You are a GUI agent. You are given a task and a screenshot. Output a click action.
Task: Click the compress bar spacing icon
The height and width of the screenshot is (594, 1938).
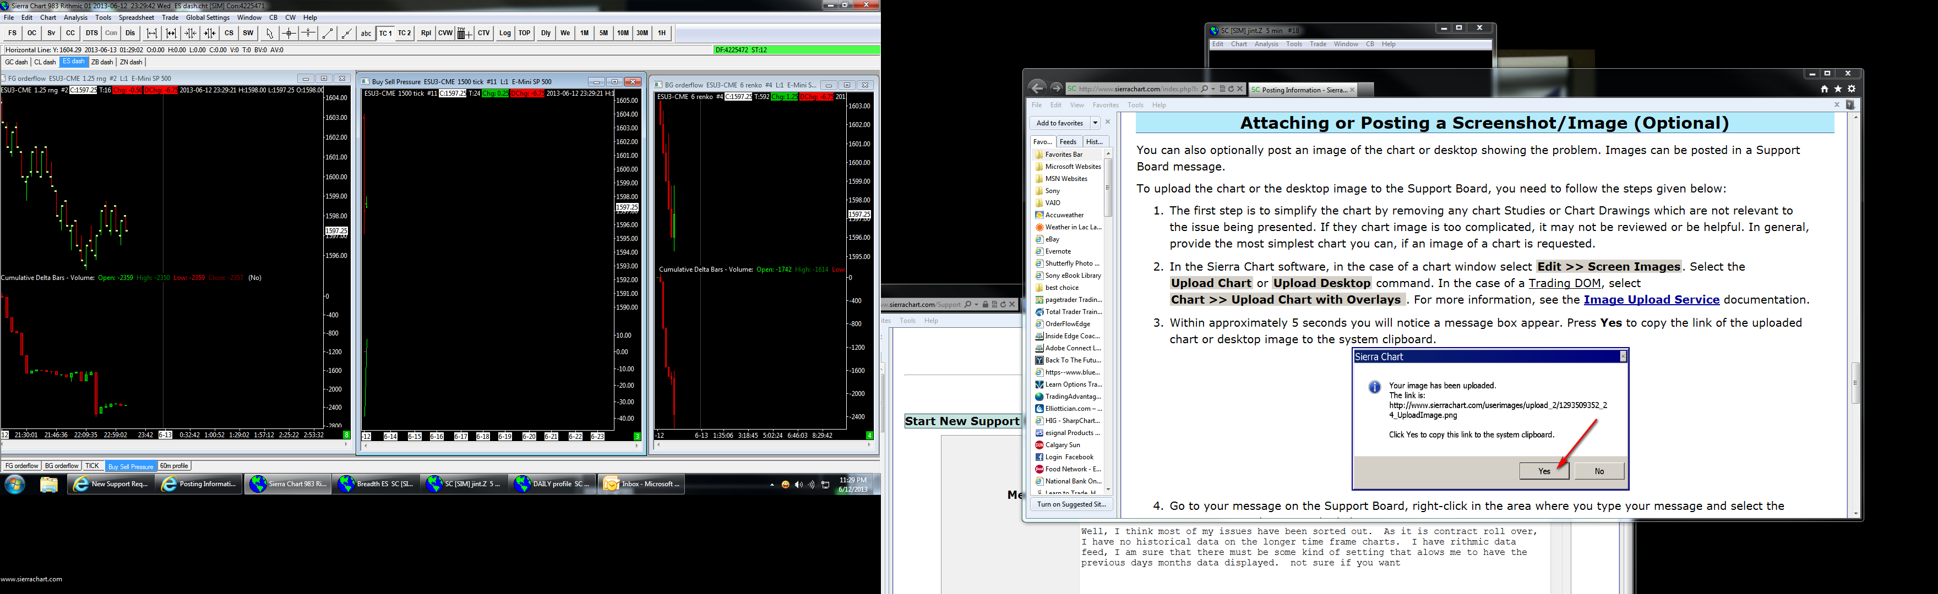click(190, 33)
